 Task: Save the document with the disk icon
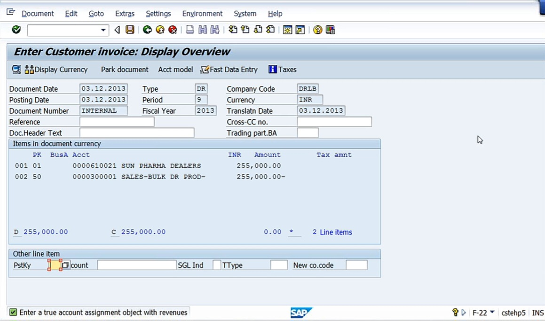[x=130, y=30]
